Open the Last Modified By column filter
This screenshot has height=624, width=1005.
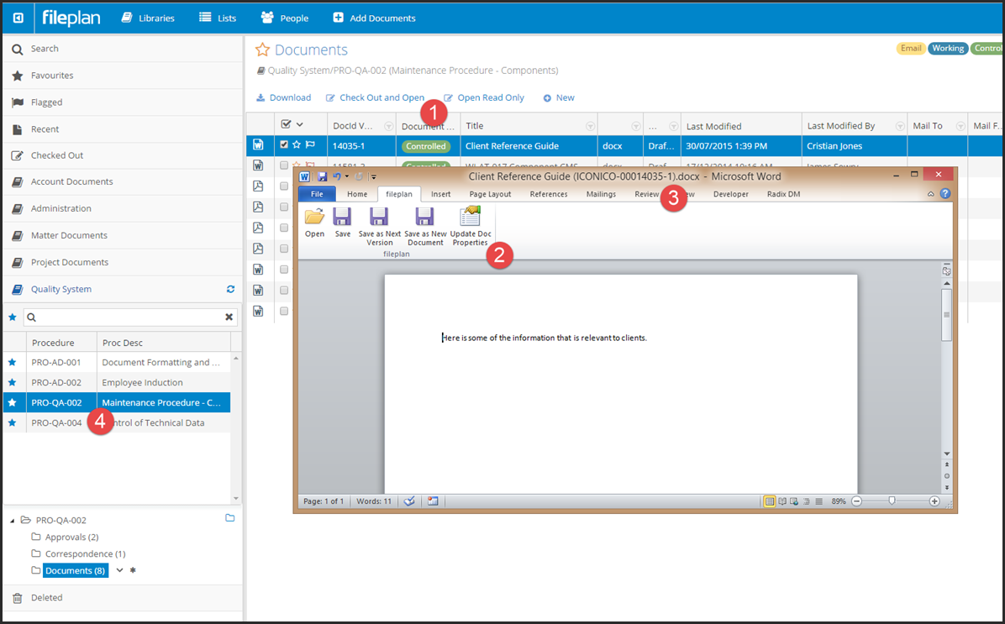pyautogui.click(x=900, y=126)
